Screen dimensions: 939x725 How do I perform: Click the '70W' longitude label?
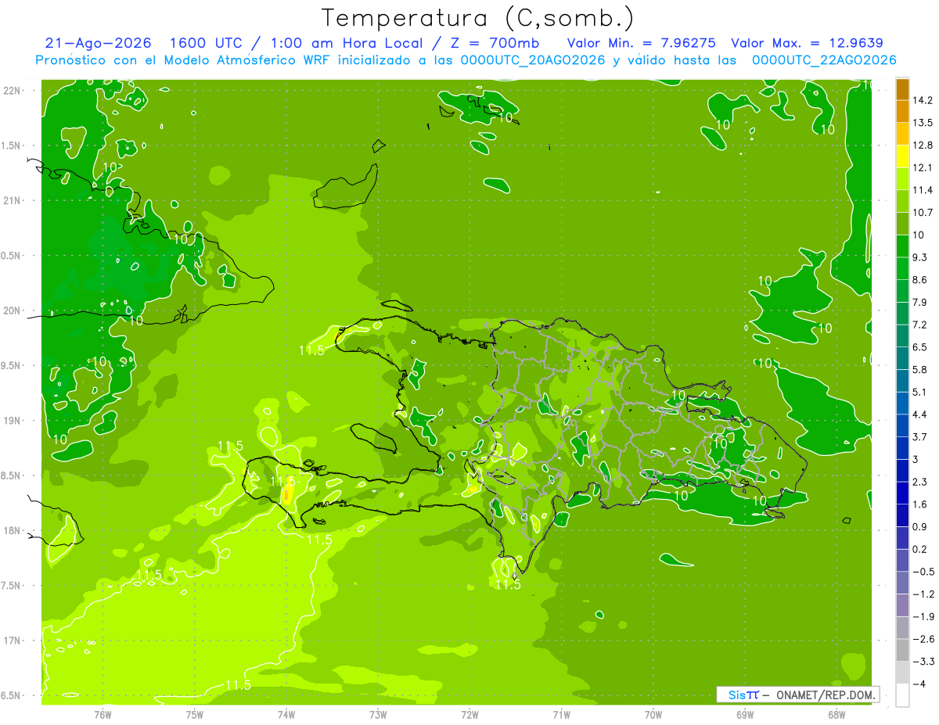(x=653, y=713)
